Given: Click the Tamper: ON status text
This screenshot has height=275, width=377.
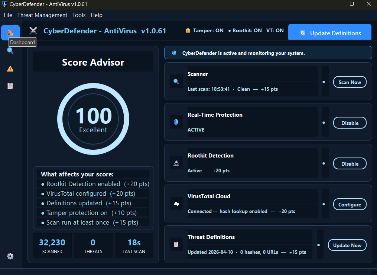Looking at the screenshot, I should coord(208,30).
